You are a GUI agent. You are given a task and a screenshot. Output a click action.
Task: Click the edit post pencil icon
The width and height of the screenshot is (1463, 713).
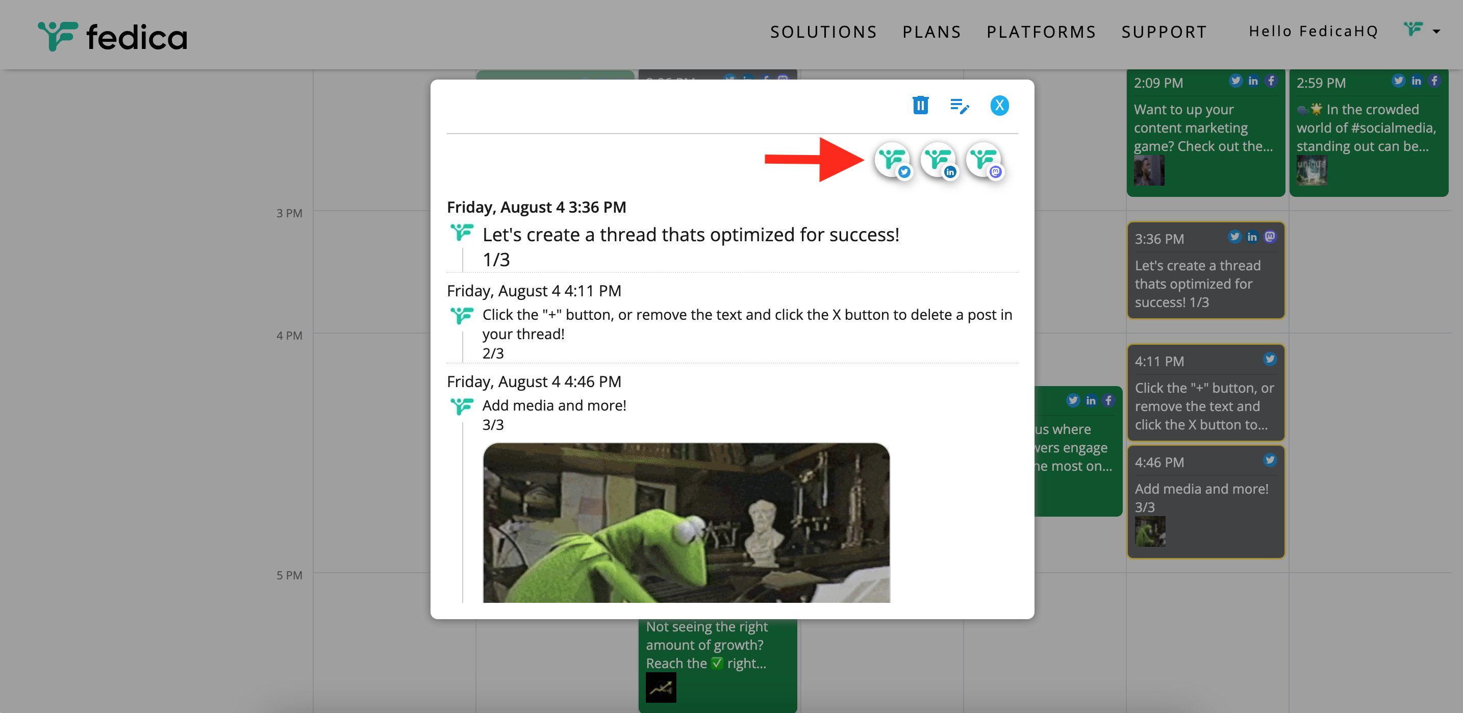tap(959, 106)
